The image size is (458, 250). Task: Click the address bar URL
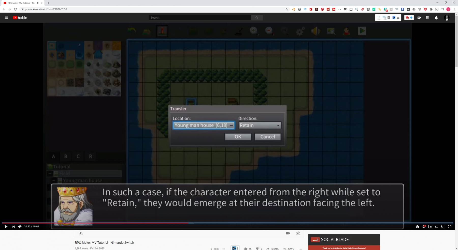(46, 9)
